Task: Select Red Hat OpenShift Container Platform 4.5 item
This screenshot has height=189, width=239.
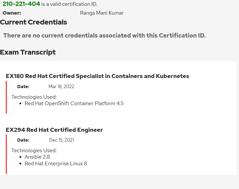Action: [74, 103]
